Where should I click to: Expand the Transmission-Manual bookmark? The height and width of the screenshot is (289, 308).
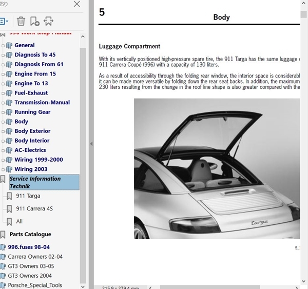pyautogui.click(x=3, y=103)
